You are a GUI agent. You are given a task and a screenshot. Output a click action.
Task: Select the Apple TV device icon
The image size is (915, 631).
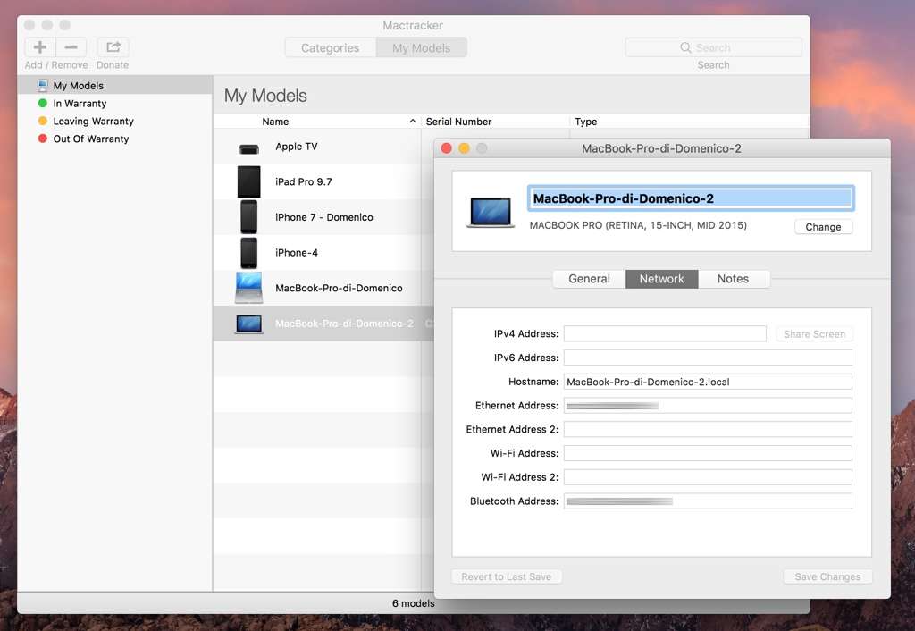click(x=248, y=147)
